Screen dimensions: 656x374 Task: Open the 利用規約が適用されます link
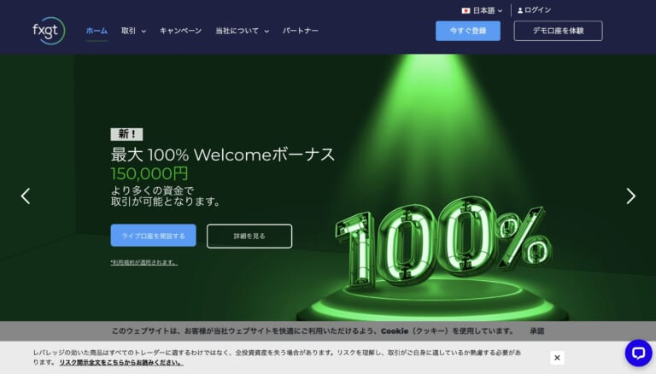pos(143,262)
